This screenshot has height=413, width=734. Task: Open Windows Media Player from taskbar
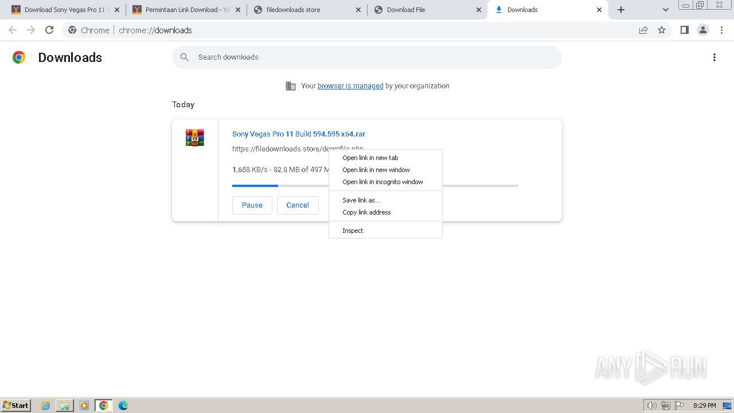coord(84,406)
